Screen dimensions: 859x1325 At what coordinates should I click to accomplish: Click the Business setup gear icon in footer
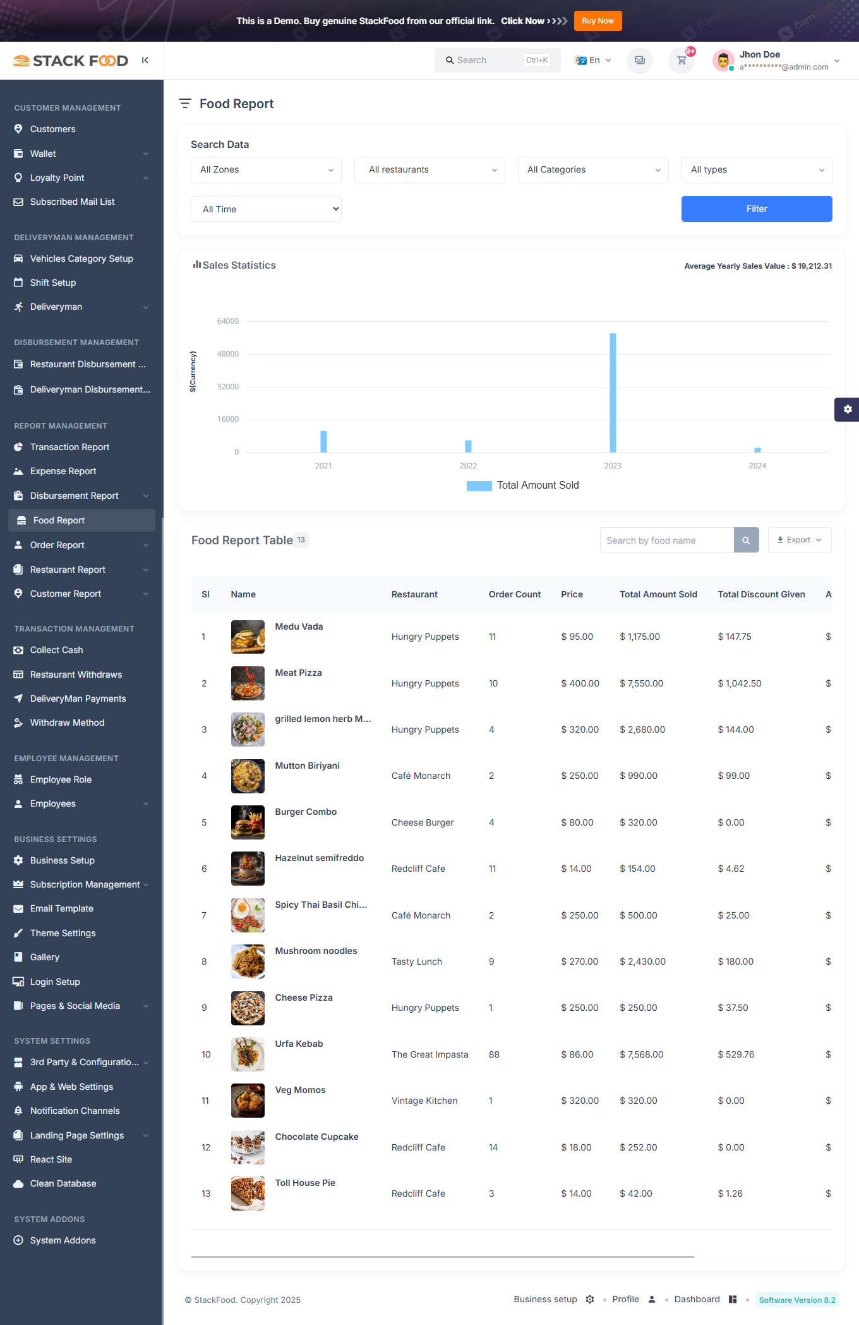[590, 1300]
